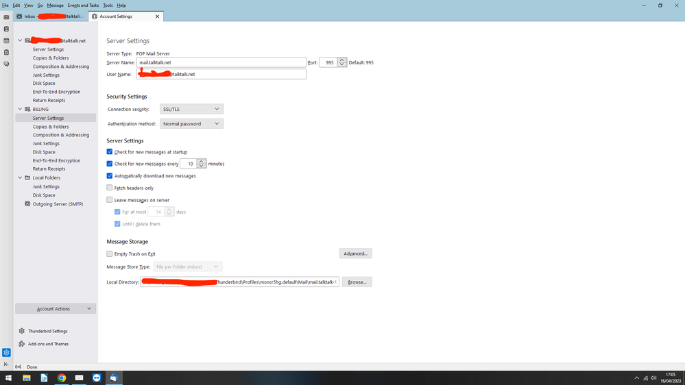Screen dimensions: 685x385
Task: Open Add-ons and Themes link
Action: tap(48, 344)
